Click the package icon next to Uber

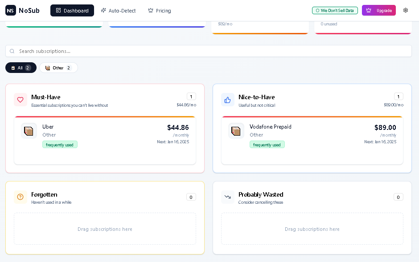pyautogui.click(x=29, y=131)
